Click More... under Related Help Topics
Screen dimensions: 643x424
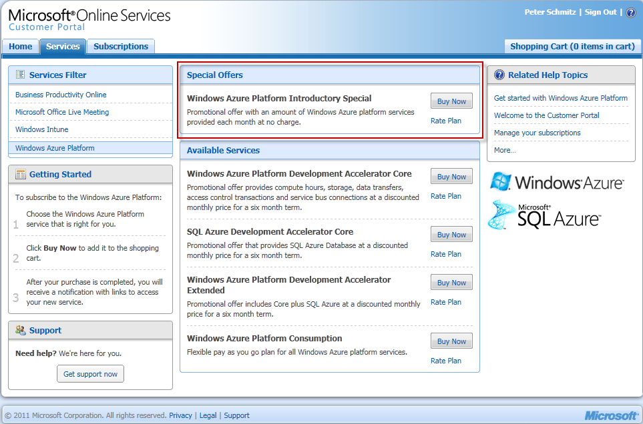(x=505, y=150)
